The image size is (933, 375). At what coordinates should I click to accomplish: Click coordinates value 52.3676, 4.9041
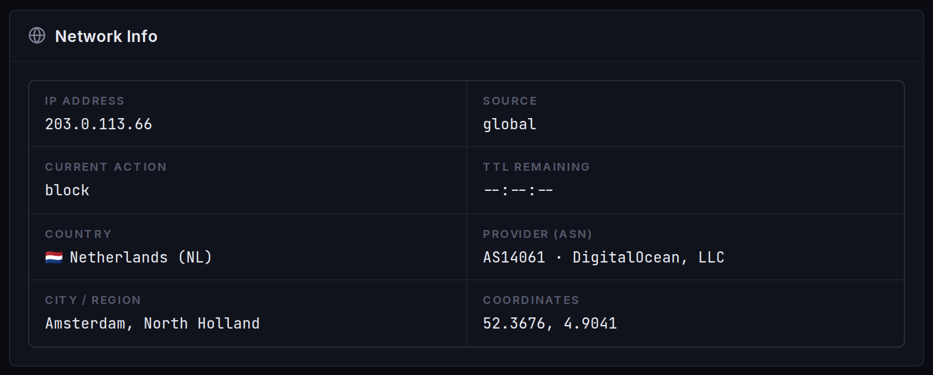pos(550,324)
